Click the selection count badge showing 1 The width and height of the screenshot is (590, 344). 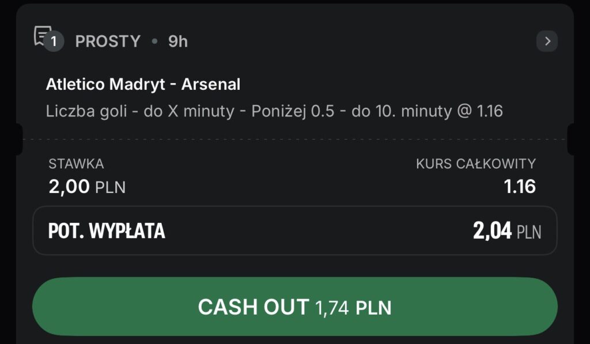pyautogui.click(x=54, y=41)
